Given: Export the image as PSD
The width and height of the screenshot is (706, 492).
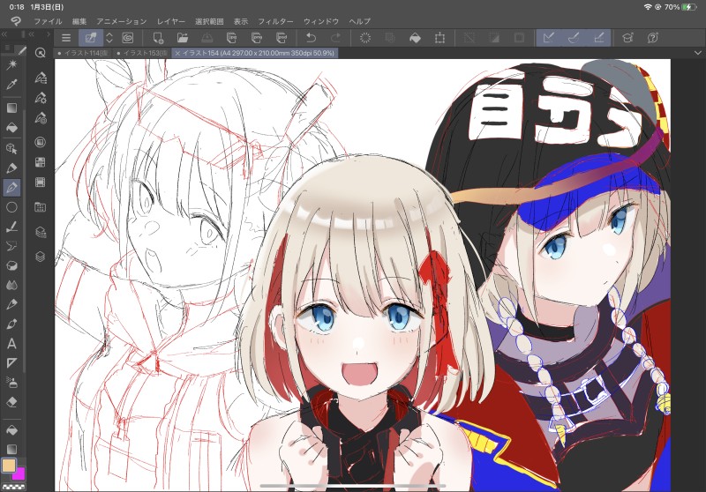Looking at the screenshot, I should (x=282, y=38).
